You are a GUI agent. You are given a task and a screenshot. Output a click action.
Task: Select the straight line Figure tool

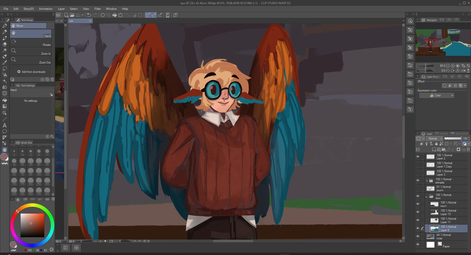(x=5, y=119)
